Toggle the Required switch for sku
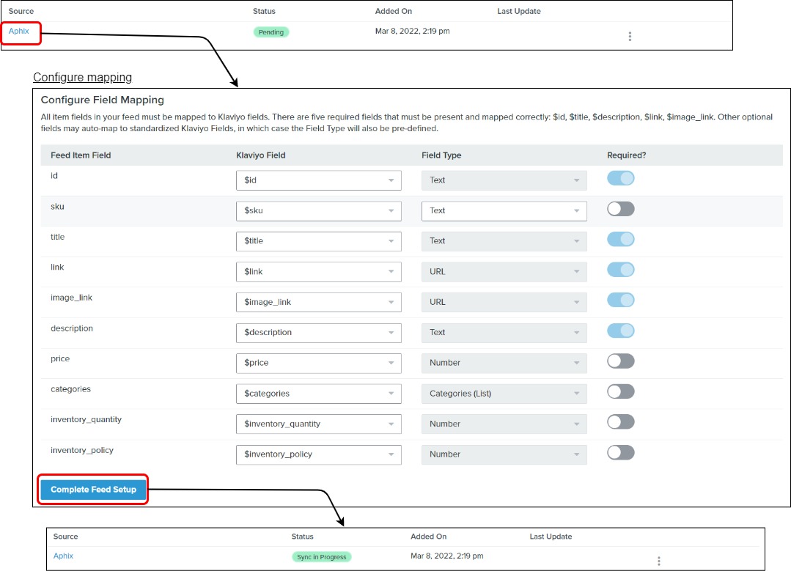The height and width of the screenshot is (571, 791). (x=620, y=209)
